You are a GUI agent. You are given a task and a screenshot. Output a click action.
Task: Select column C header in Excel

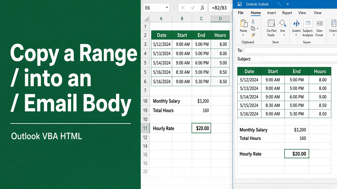pyautogui.click(x=201, y=19)
